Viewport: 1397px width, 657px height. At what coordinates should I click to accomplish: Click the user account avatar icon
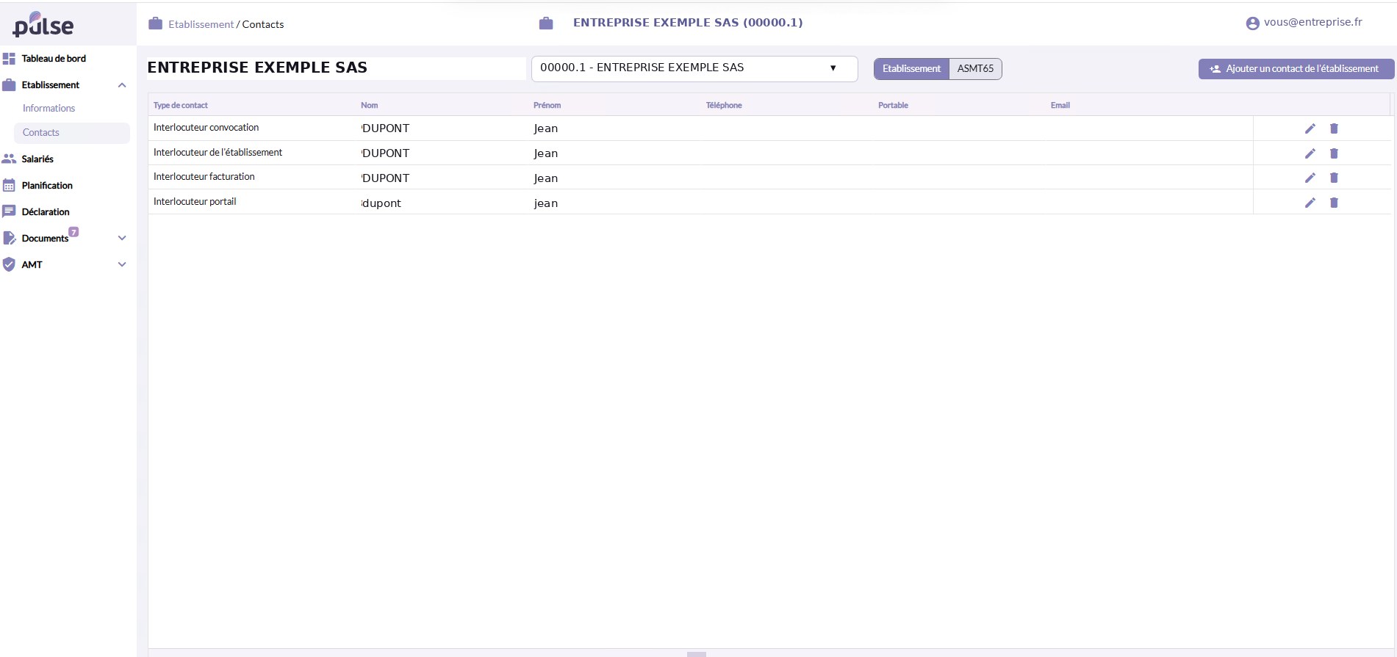click(1252, 23)
